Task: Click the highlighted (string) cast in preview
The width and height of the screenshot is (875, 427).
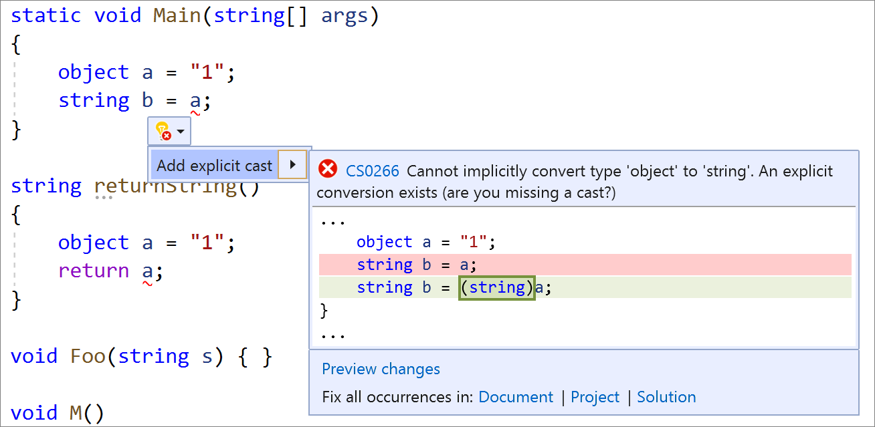Action: 497,288
